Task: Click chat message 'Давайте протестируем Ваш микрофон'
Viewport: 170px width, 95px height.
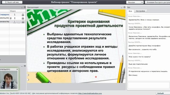Action: [x=144, y=46]
